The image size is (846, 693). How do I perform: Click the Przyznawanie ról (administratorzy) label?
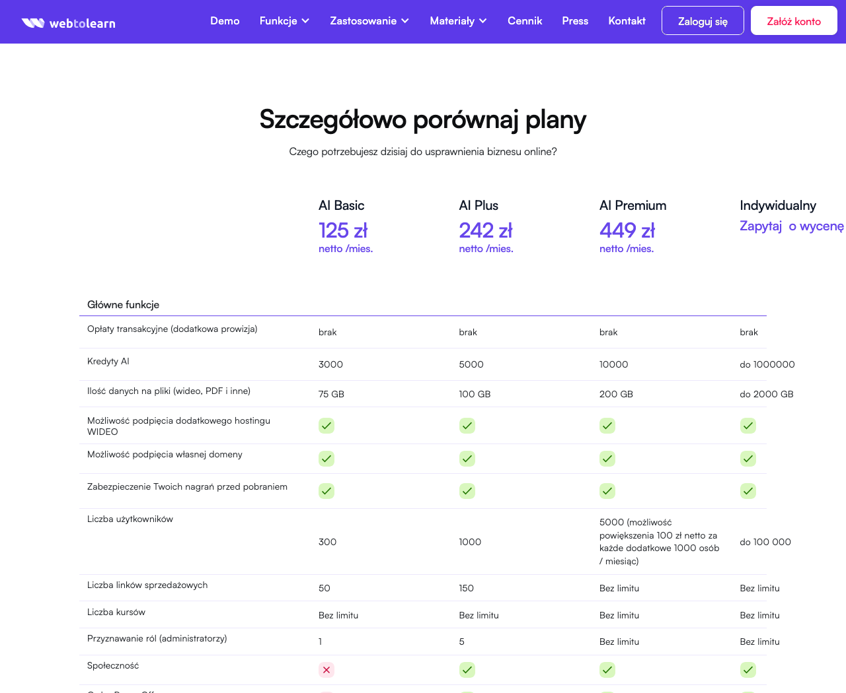[x=157, y=638]
